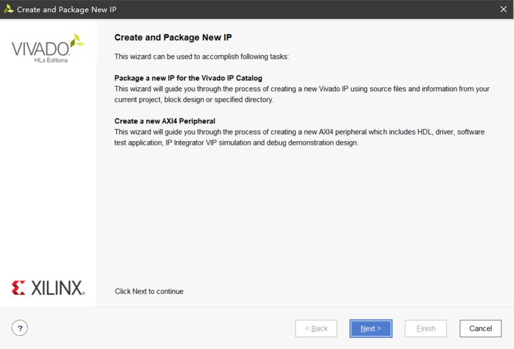Click the paragraph describing AXI4 peripheral creation

[299, 137]
